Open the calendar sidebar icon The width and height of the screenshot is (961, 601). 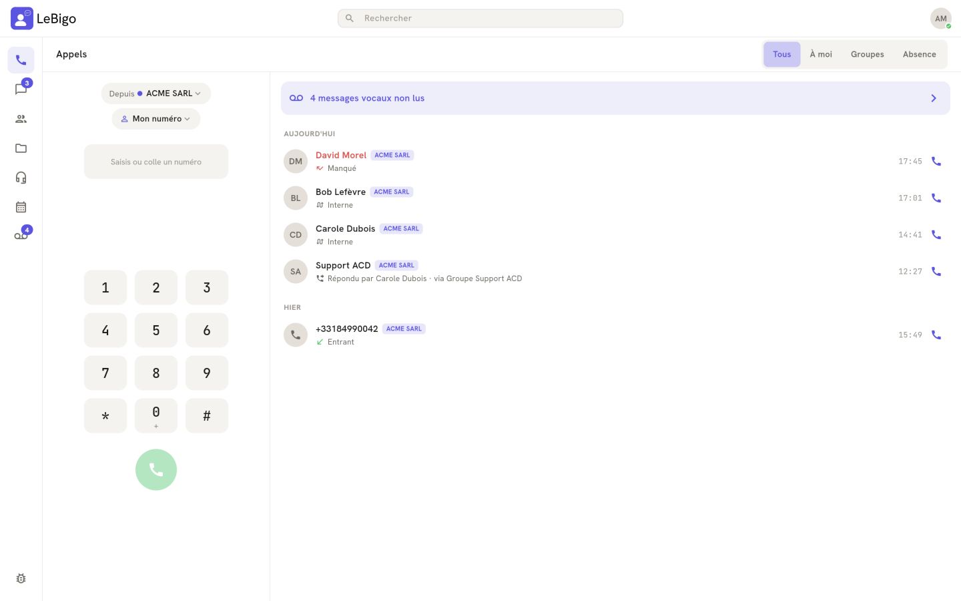(x=21, y=207)
